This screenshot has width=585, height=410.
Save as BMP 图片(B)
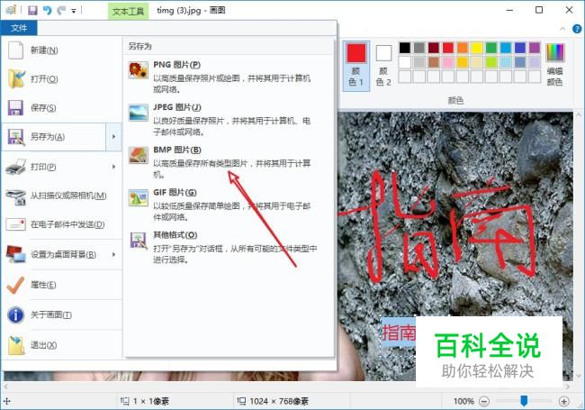point(229,161)
